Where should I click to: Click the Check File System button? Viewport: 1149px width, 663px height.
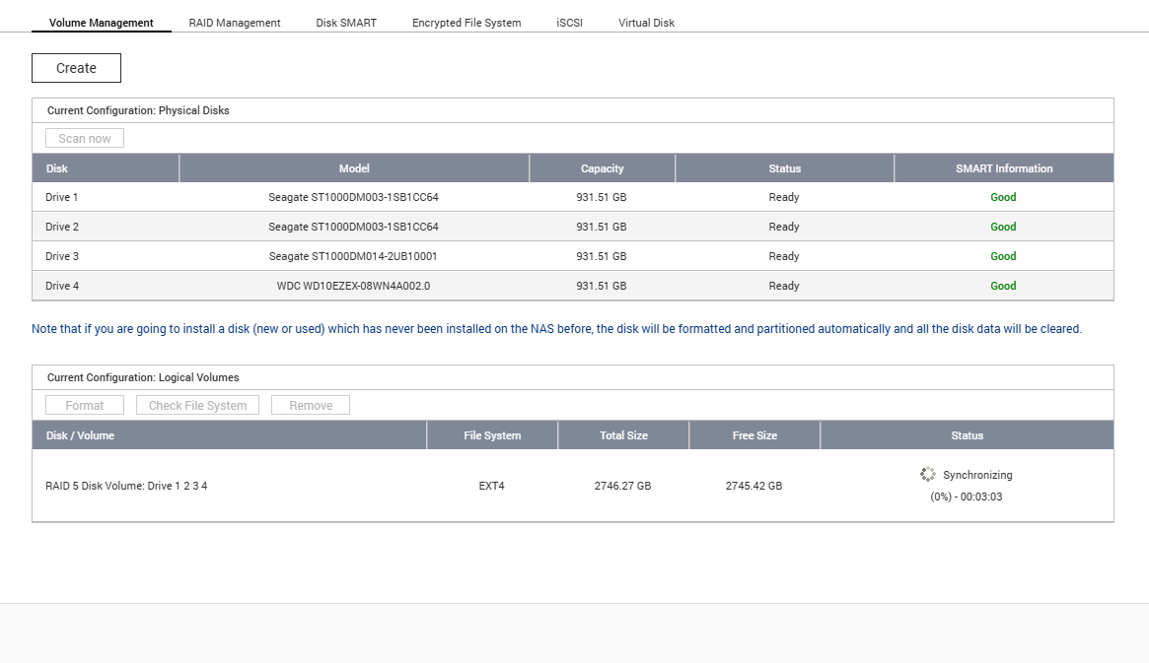point(198,406)
